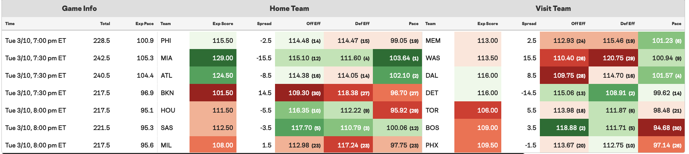Click the MIA team name
Image resolution: width=689 pixels, height=154 pixels.
click(167, 58)
